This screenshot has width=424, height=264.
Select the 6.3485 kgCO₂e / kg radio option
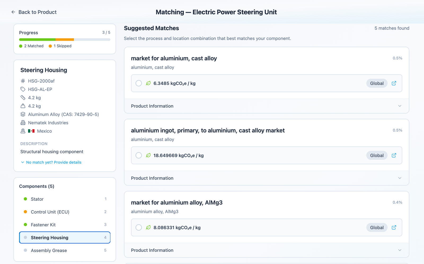139,83
